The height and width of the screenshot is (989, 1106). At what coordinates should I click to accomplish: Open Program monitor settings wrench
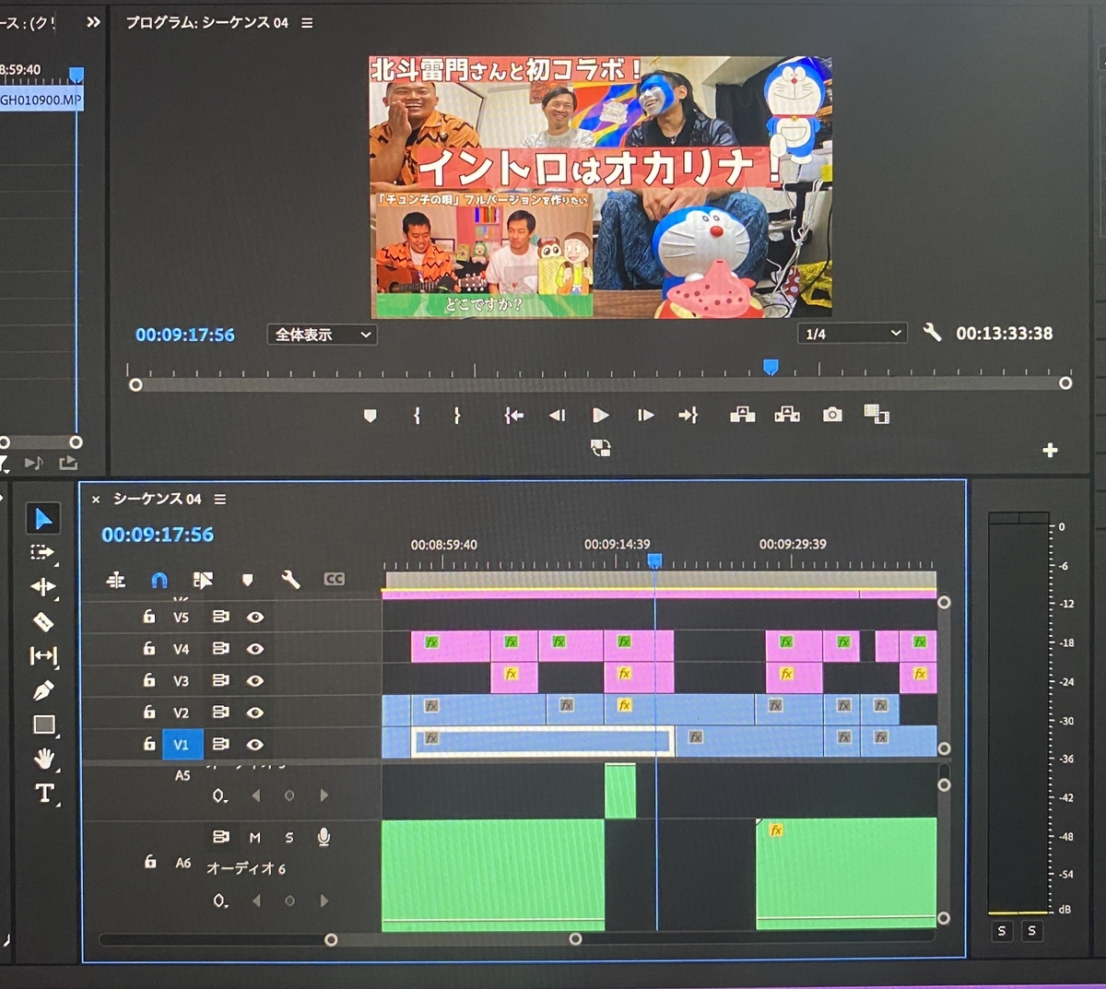click(x=932, y=333)
